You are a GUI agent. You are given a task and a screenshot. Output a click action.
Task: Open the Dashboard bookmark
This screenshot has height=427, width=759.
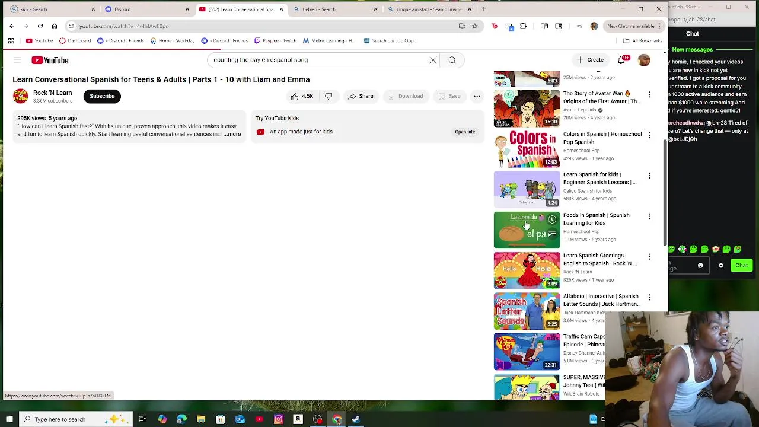tap(75, 40)
